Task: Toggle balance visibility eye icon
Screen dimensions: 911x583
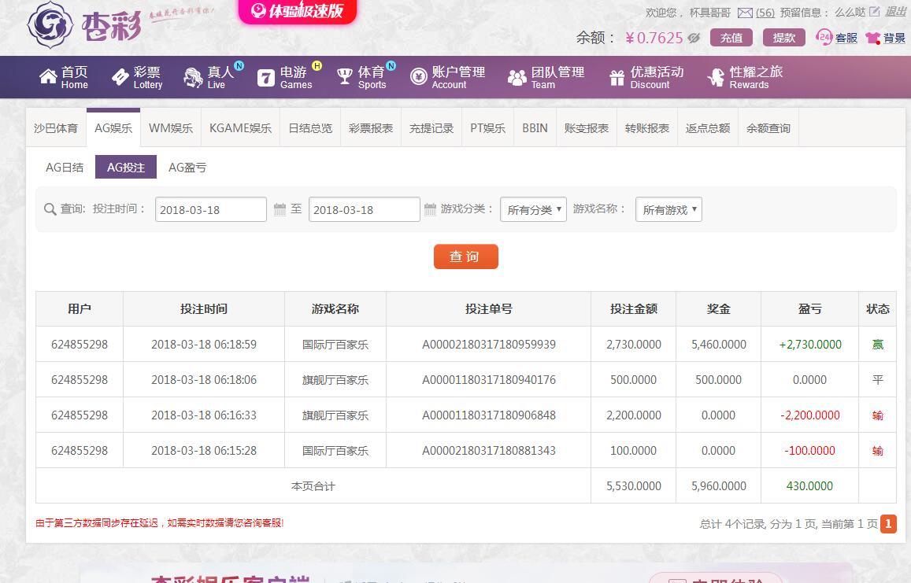Action: (694, 38)
